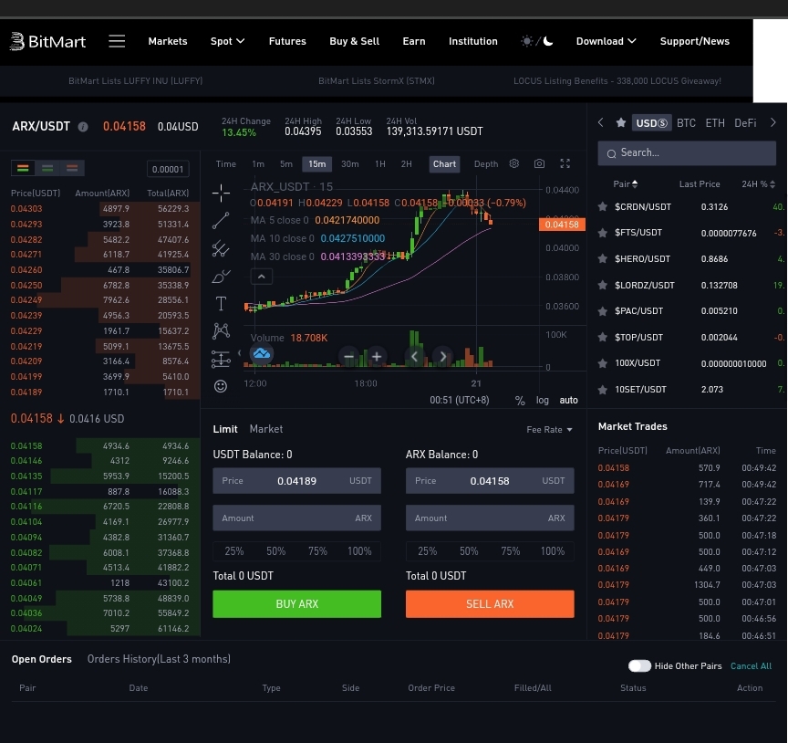
Task: Switch to light mode sun icon
Action: [x=526, y=41]
